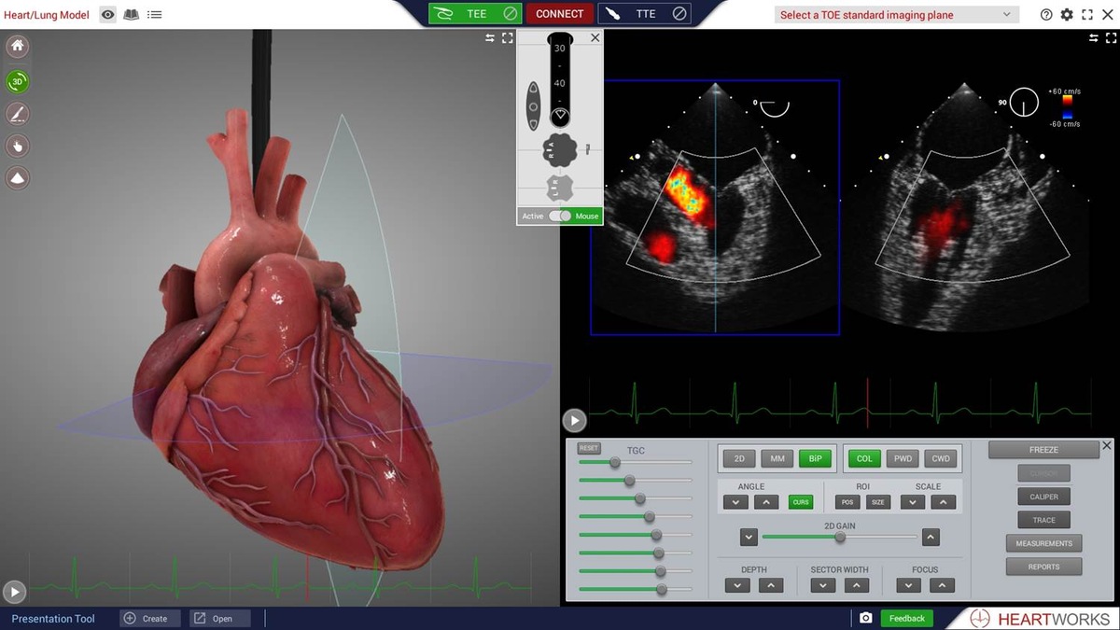The width and height of the screenshot is (1120, 630).
Task: Decrease depth with the down arrow
Action: click(737, 585)
